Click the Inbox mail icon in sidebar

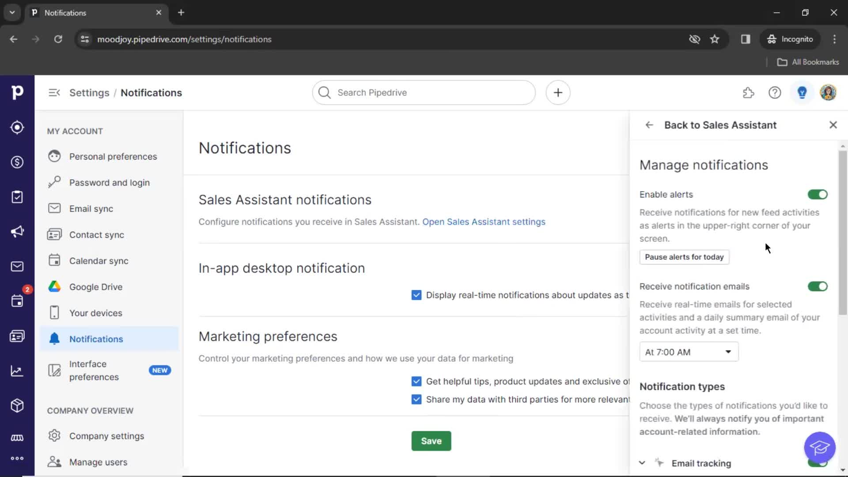[17, 267]
